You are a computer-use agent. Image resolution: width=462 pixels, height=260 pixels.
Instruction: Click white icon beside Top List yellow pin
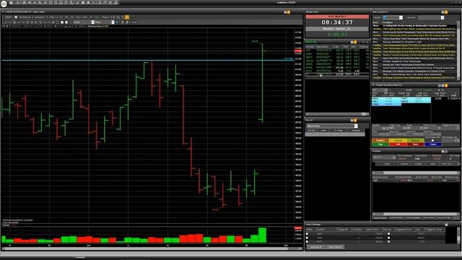pyautogui.click(x=352, y=121)
